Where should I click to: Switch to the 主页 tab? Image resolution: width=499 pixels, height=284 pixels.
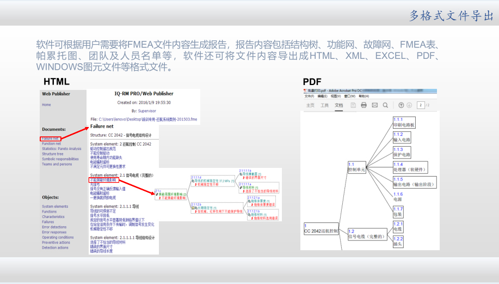[x=311, y=105]
